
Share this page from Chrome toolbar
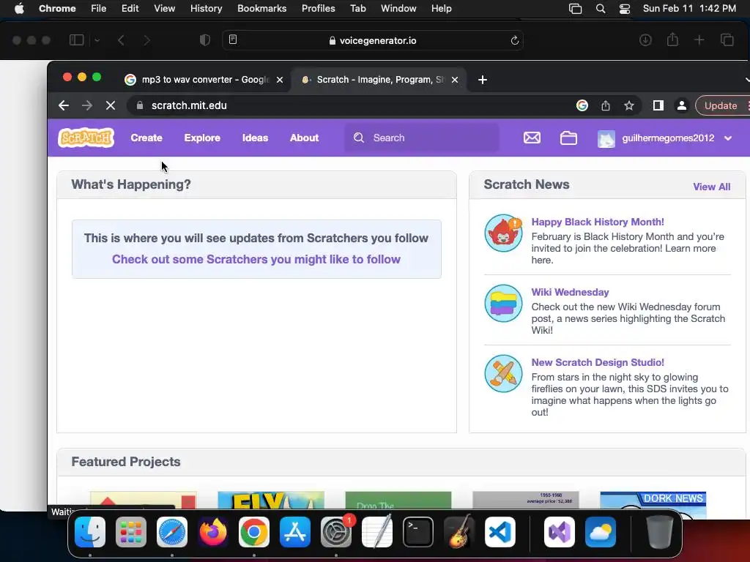[606, 105]
